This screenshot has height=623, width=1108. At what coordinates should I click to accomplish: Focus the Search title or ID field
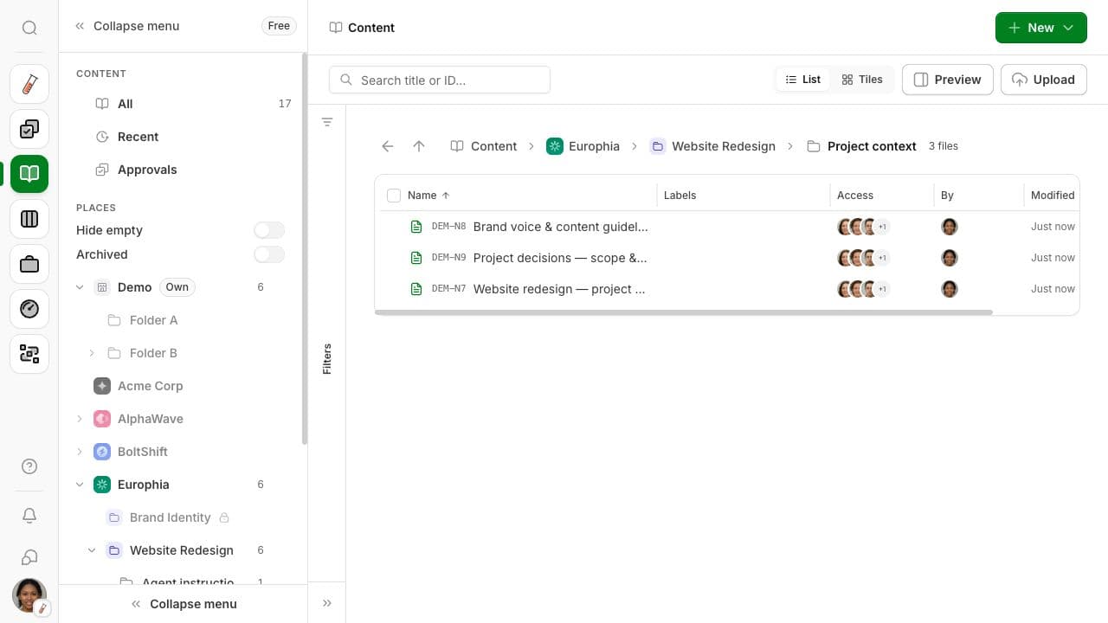pos(440,80)
